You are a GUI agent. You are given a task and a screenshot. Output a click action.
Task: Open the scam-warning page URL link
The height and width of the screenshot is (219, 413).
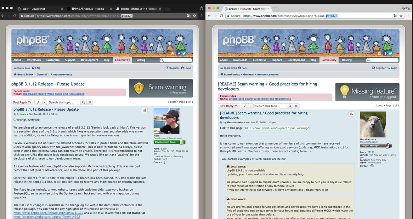click(x=277, y=128)
